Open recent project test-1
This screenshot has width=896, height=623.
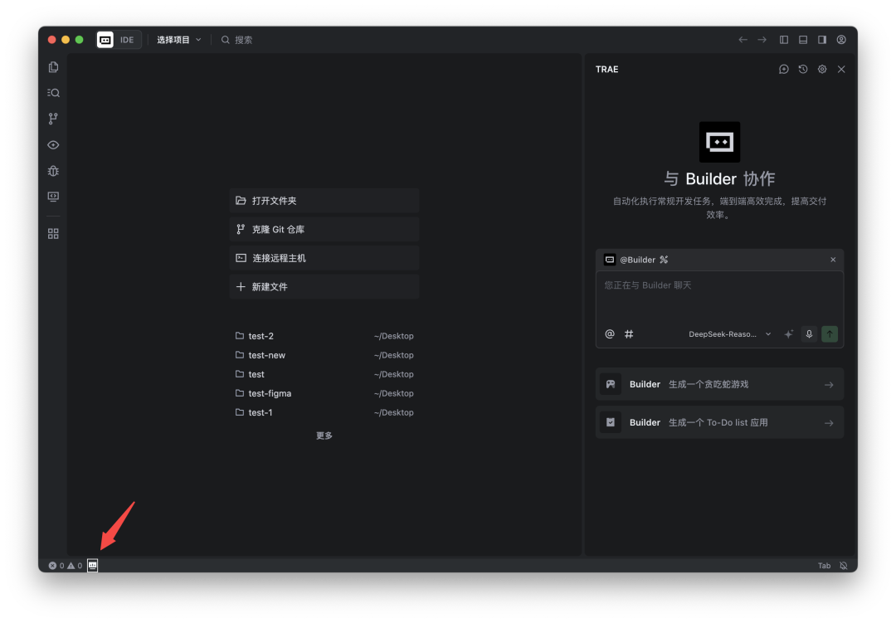tap(324, 412)
